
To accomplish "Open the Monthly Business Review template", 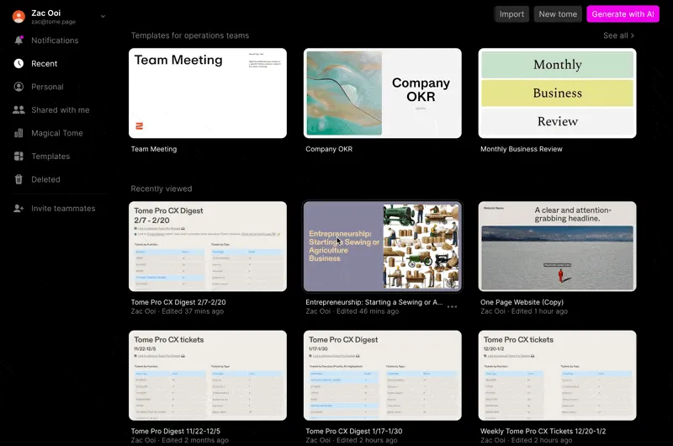I will click(557, 93).
